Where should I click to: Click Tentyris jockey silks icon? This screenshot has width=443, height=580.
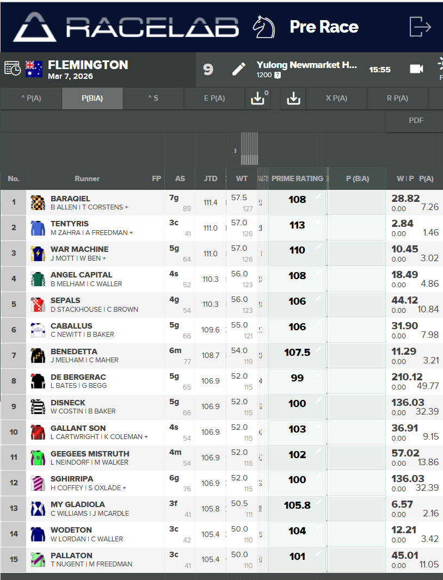(37, 228)
